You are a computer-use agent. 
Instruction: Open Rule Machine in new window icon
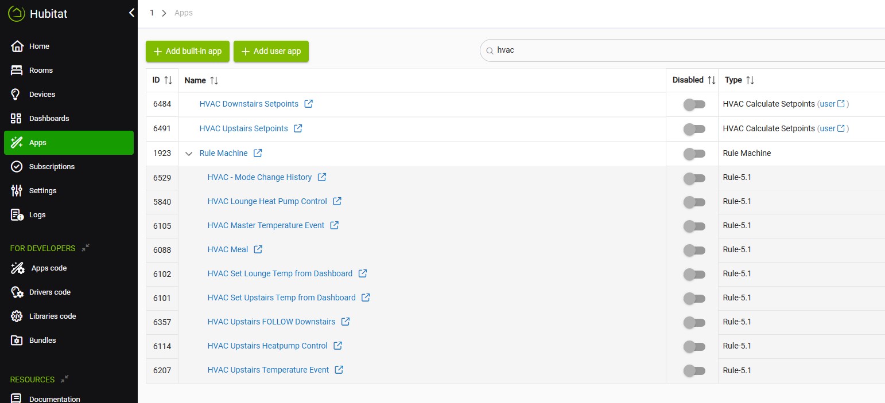(258, 153)
